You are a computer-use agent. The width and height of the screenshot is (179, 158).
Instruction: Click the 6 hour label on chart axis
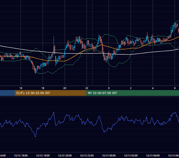tap(175, 88)
